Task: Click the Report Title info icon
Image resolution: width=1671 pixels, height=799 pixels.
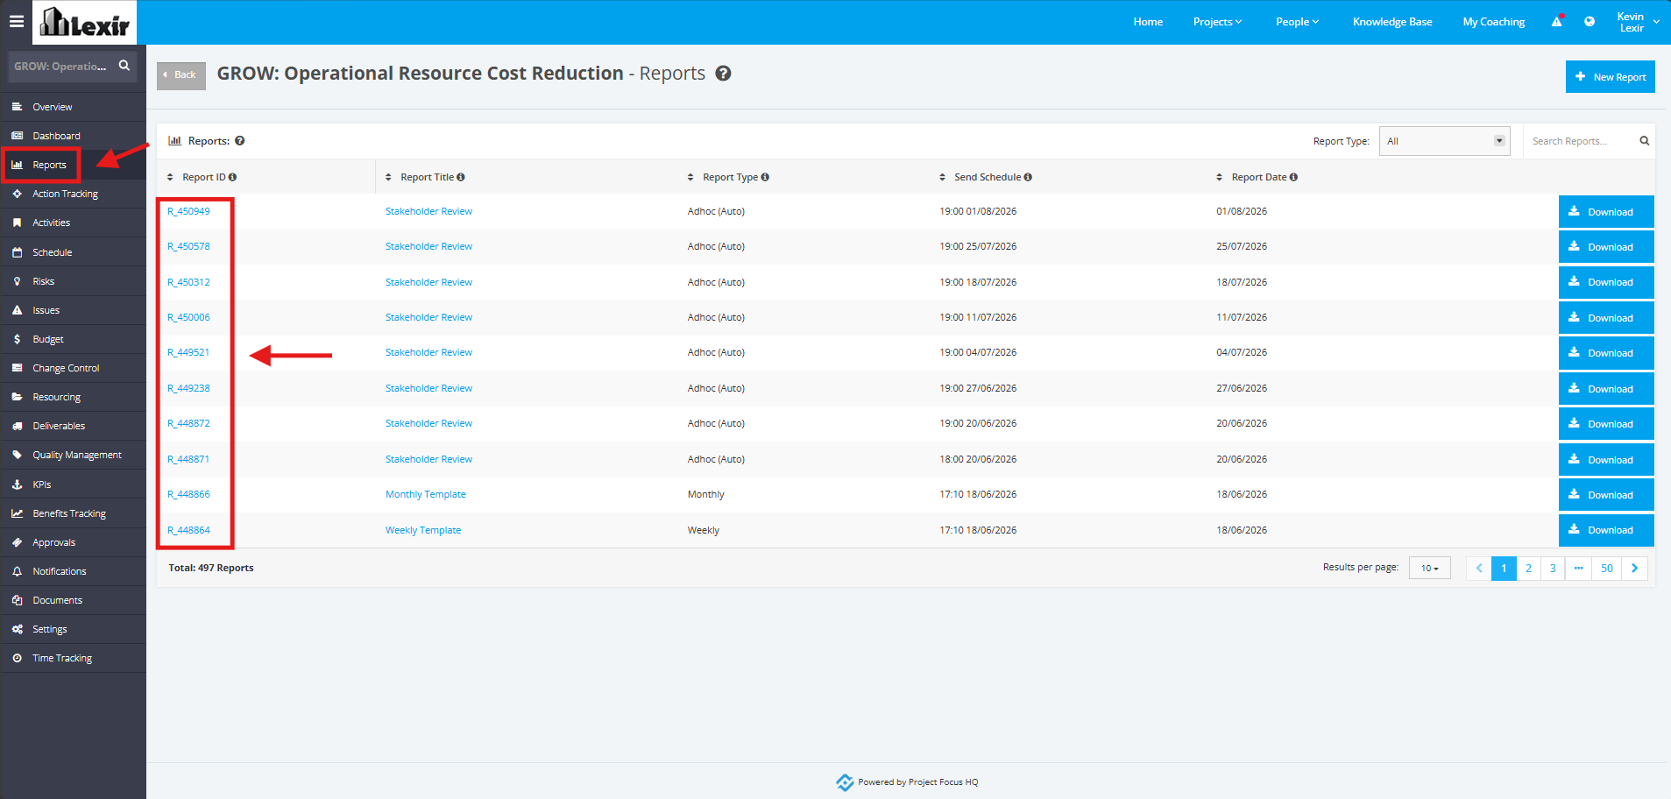Action: tap(461, 177)
